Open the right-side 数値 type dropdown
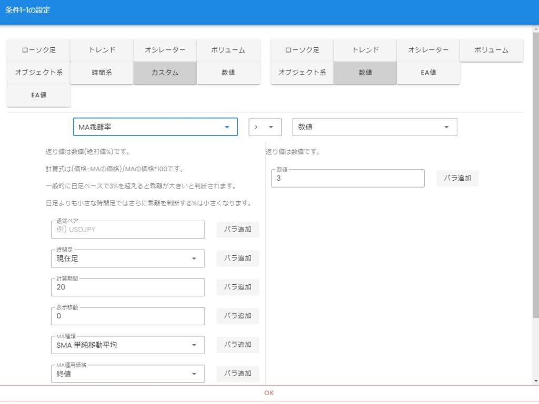 [x=375, y=127]
